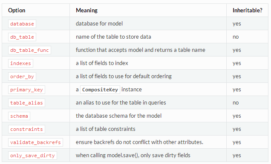Click the constraints code label
The height and width of the screenshot is (164, 271).
(x=26, y=129)
